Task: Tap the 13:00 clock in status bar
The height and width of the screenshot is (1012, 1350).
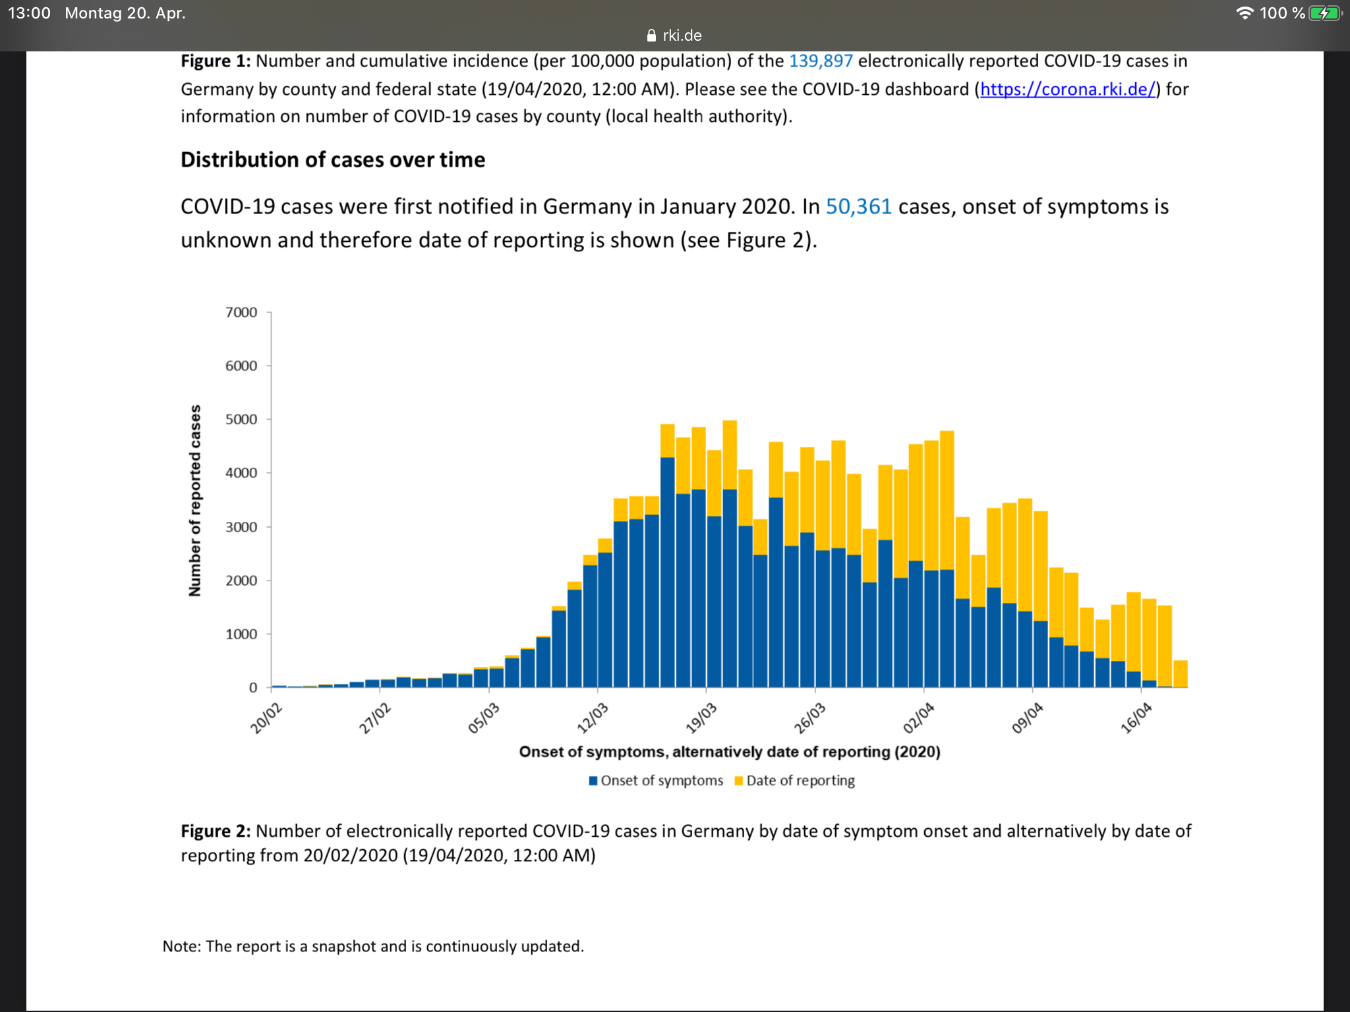Action: 29,13
